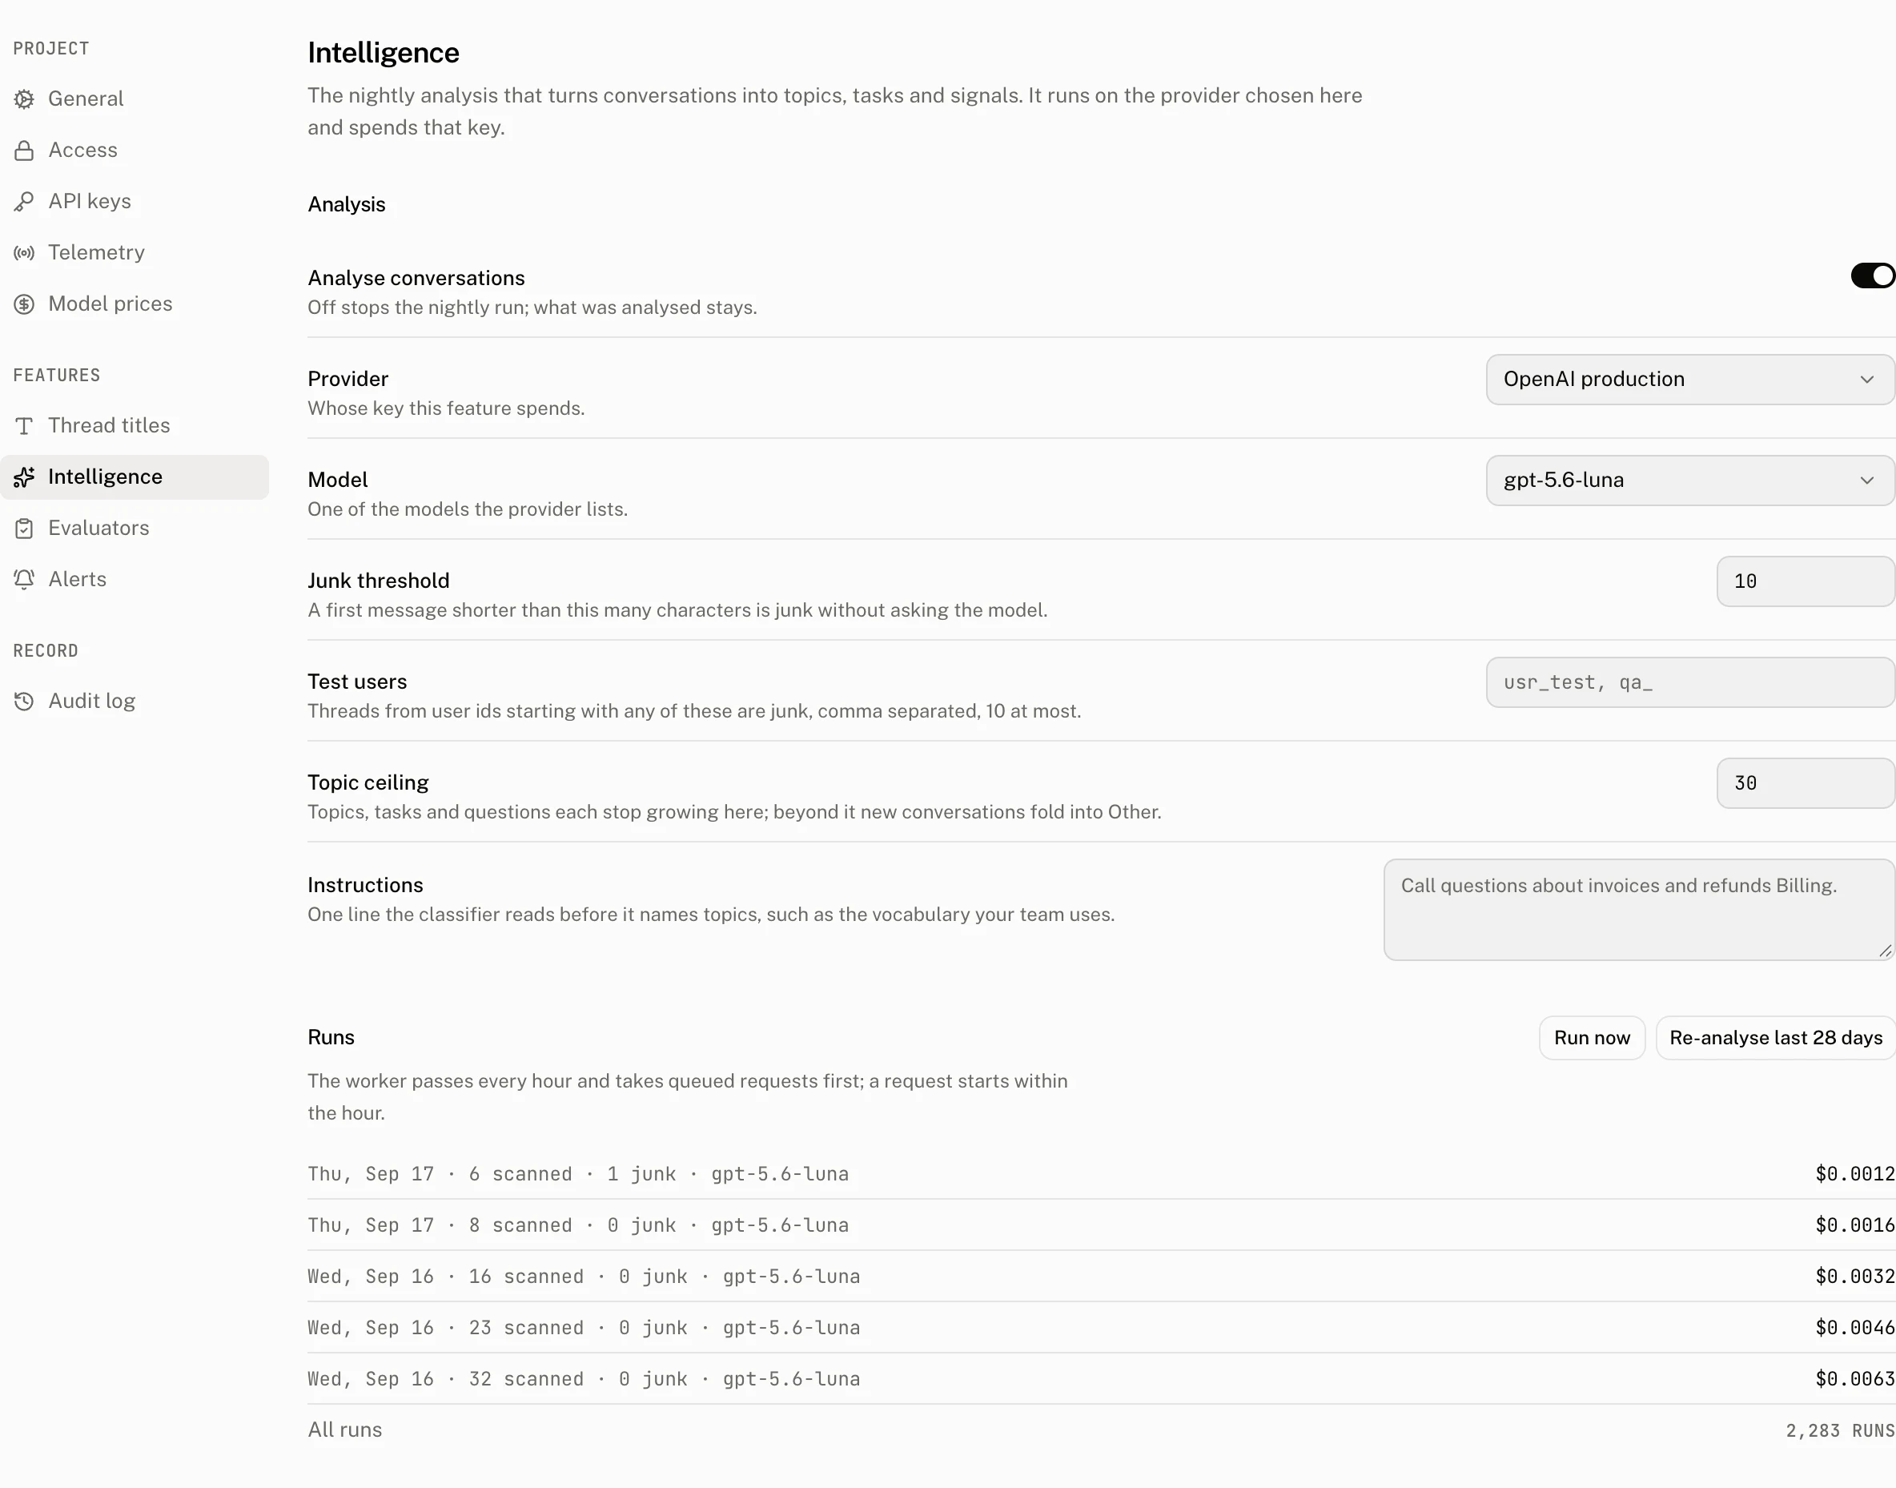
Task: Click the General gear icon
Action: pos(24,99)
